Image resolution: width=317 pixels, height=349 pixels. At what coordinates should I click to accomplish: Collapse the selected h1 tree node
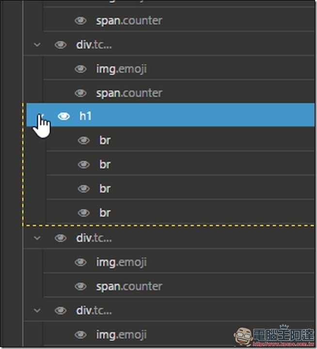(40, 116)
